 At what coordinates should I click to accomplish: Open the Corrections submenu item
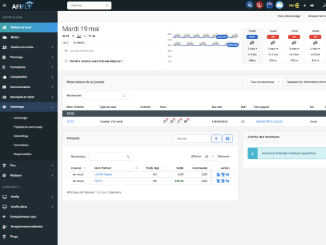[x=21, y=145]
